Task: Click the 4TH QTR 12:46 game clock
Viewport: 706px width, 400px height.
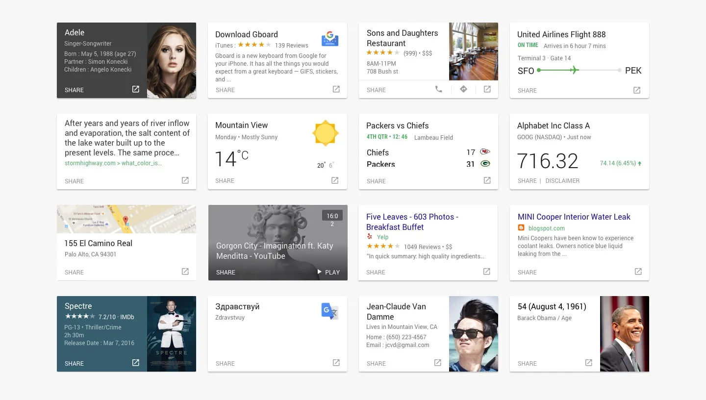Action: click(x=387, y=137)
